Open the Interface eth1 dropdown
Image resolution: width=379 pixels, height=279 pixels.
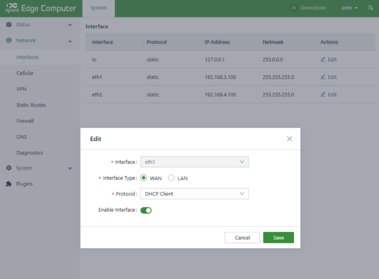pos(194,162)
